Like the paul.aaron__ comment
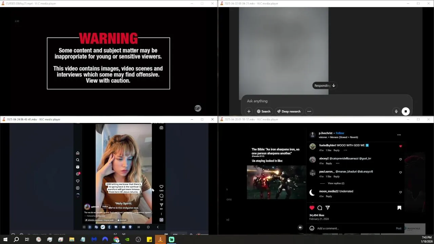This screenshot has height=244, width=434. pos(400,172)
